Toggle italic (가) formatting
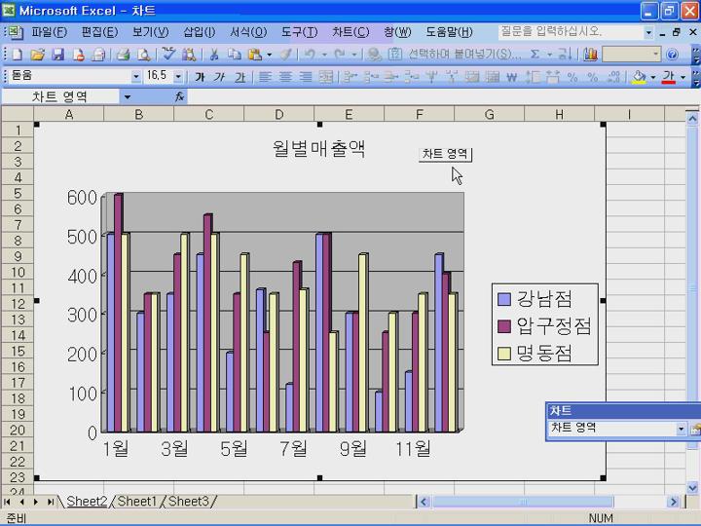The image size is (701, 526). pos(219,77)
